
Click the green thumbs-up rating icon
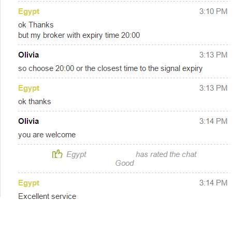tap(57, 154)
